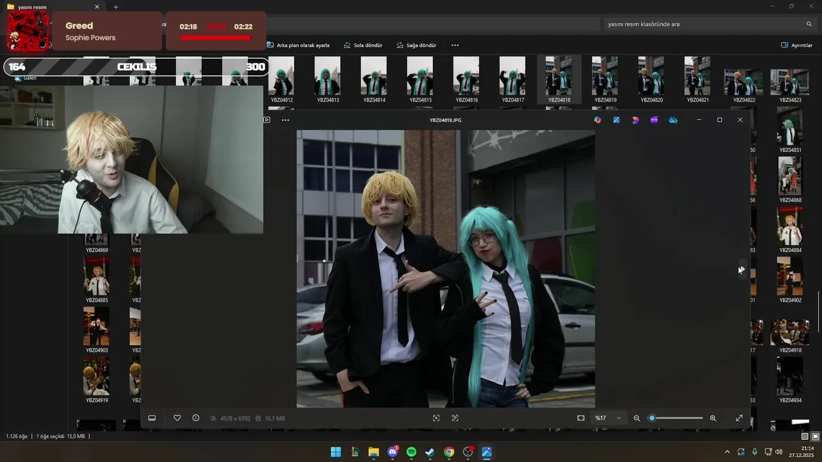Select thumbnail YBZ04816
The image size is (822, 462).
tap(466, 80)
